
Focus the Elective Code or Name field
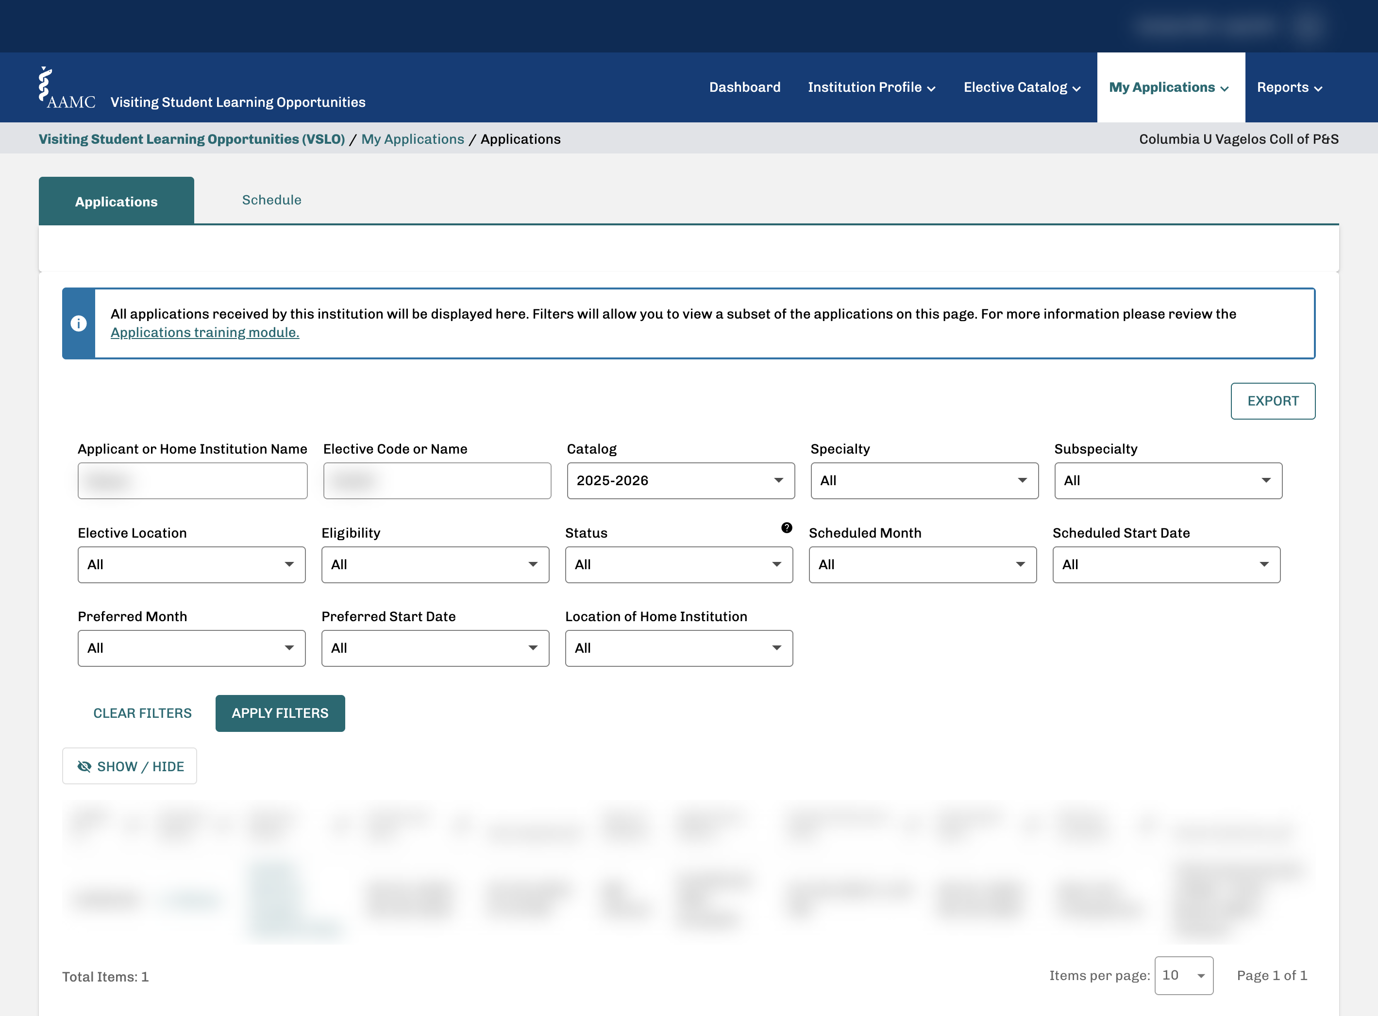click(437, 480)
